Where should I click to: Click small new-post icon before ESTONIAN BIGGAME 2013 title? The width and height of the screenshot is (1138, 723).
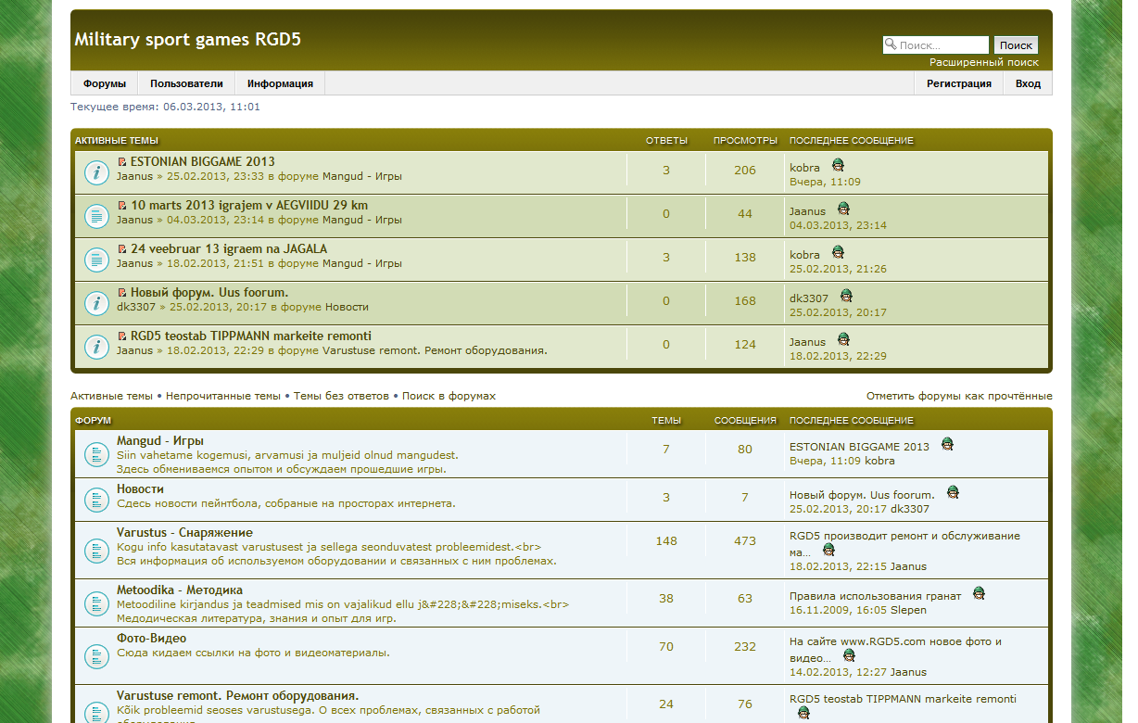pyautogui.click(x=122, y=162)
